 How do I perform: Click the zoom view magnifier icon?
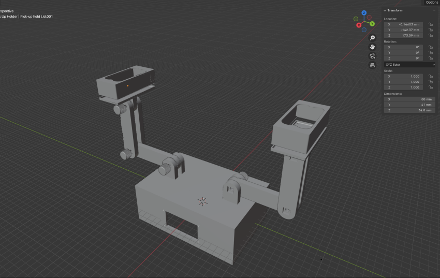click(372, 38)
